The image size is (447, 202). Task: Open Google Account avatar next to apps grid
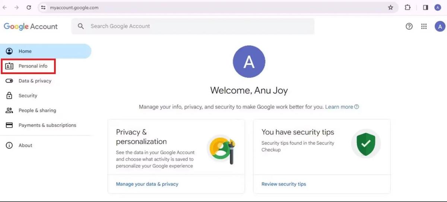(x=440, y=26)
